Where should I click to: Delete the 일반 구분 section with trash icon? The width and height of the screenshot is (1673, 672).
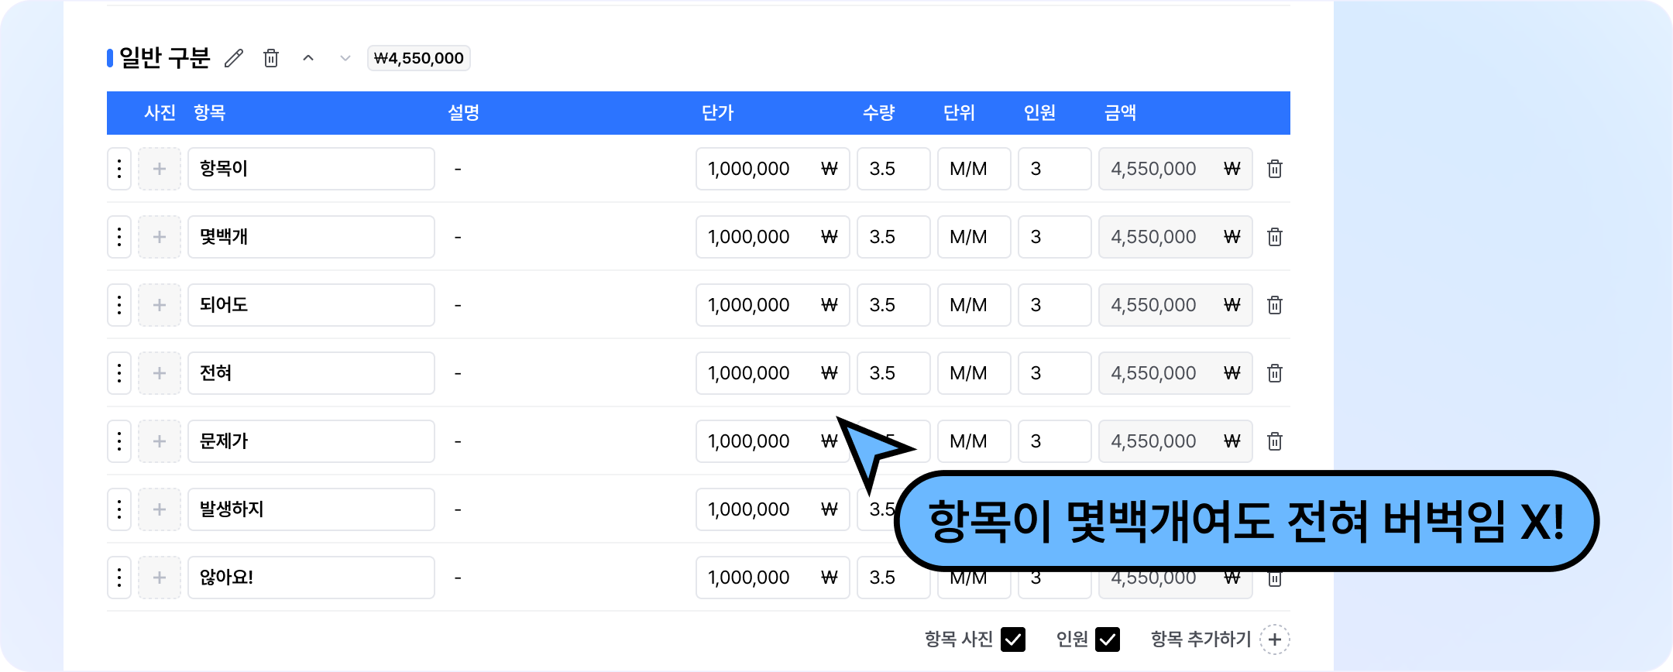[x=271, y=58]
